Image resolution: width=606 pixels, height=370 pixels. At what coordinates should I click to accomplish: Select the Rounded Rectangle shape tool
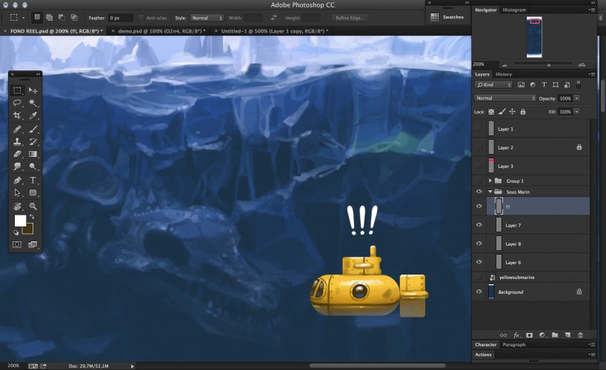[x=33, y=192]
